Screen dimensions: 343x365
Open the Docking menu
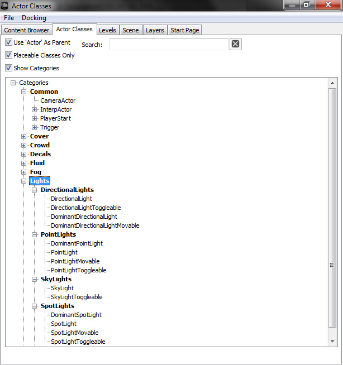[34, 18]
